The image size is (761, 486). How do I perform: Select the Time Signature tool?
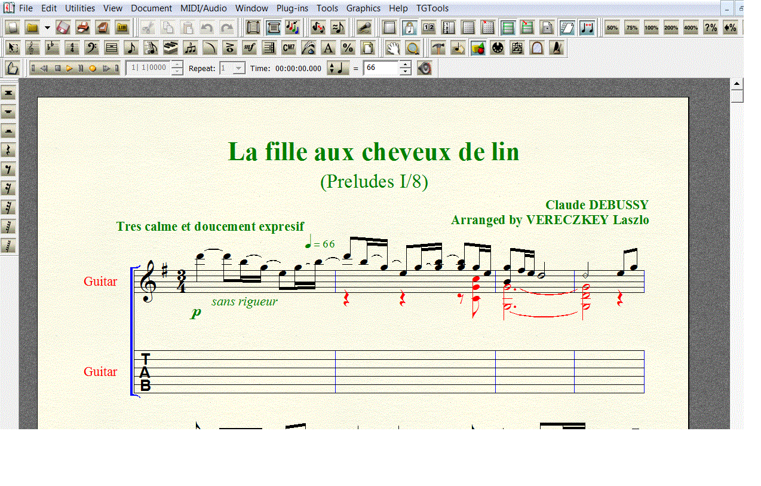point(72,48)
